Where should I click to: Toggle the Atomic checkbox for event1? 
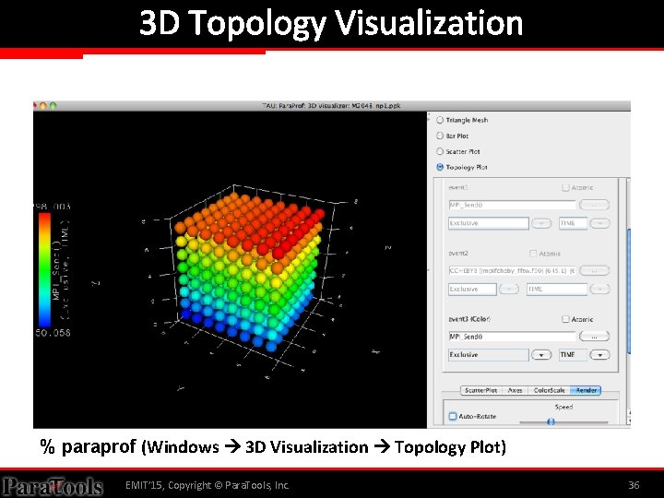coord(565,187)
